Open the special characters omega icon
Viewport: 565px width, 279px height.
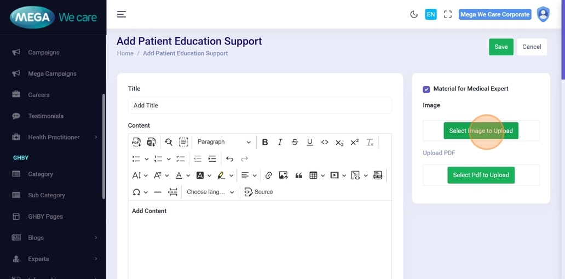136,192
